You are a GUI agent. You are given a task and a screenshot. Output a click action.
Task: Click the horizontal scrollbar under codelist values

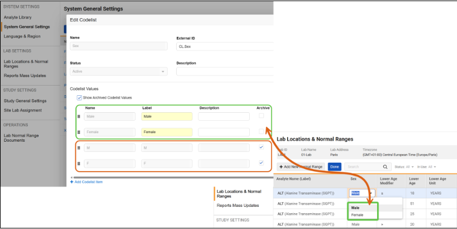(x=173, y=177)
